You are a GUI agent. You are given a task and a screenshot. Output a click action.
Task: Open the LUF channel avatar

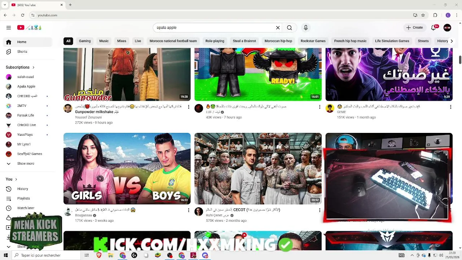(199, 108)
